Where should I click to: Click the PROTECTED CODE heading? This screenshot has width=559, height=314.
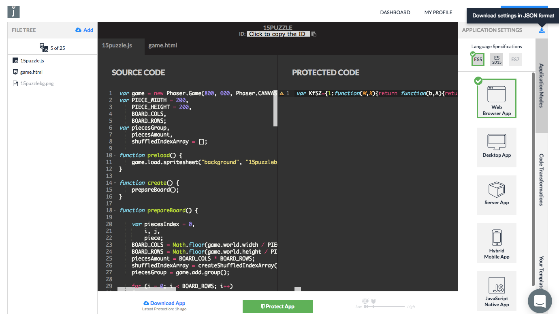click(x=326, y=73)
